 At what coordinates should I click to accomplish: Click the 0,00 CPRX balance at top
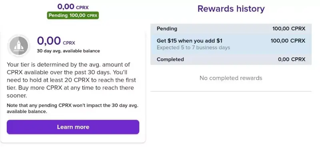[x=73, y=6]
